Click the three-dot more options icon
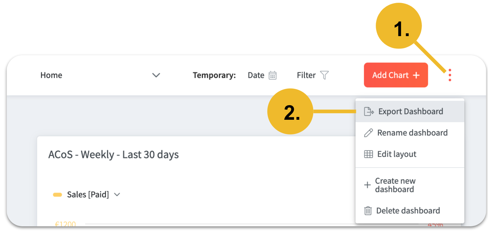The image size is (488, 235). point(450,75)
